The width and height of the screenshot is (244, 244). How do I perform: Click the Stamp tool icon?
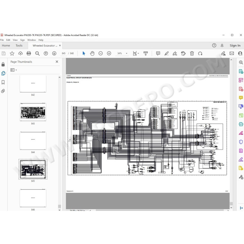click(x=183, y=54)
